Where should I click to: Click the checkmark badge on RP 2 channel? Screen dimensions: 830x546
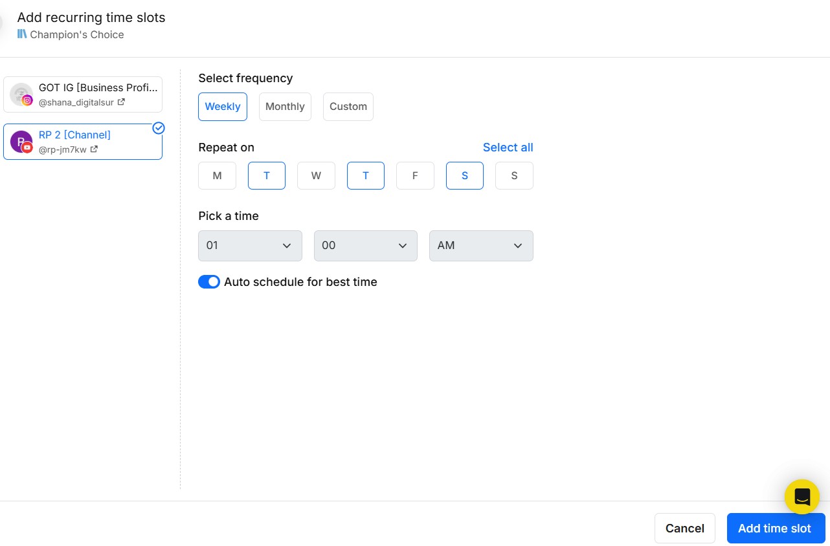[x=159, y=128]
